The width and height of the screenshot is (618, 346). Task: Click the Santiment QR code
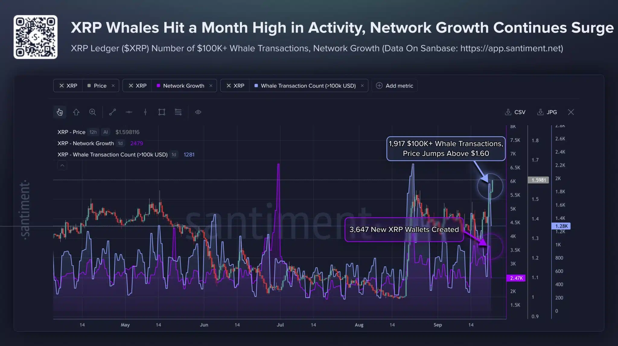tap(36, 37)
